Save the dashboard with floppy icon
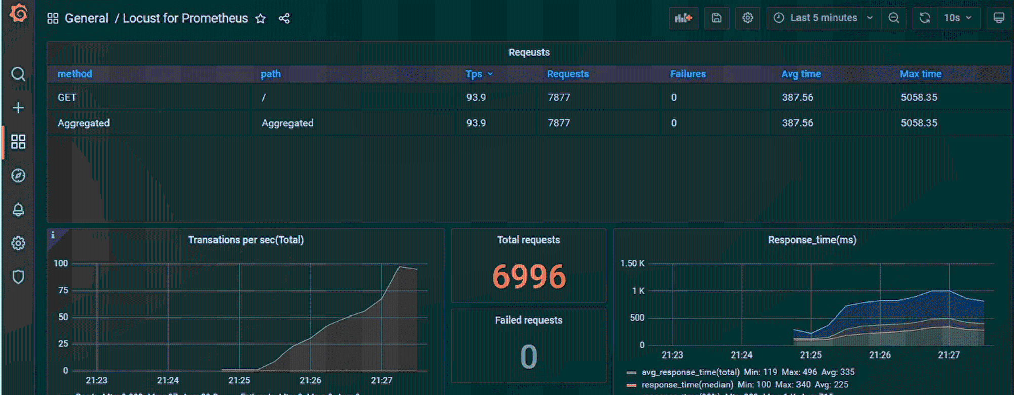The image size is (1014, 395). click(x=716, y=18)
